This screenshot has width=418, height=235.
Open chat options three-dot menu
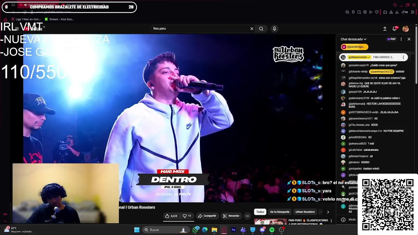[x=401, y=39]
